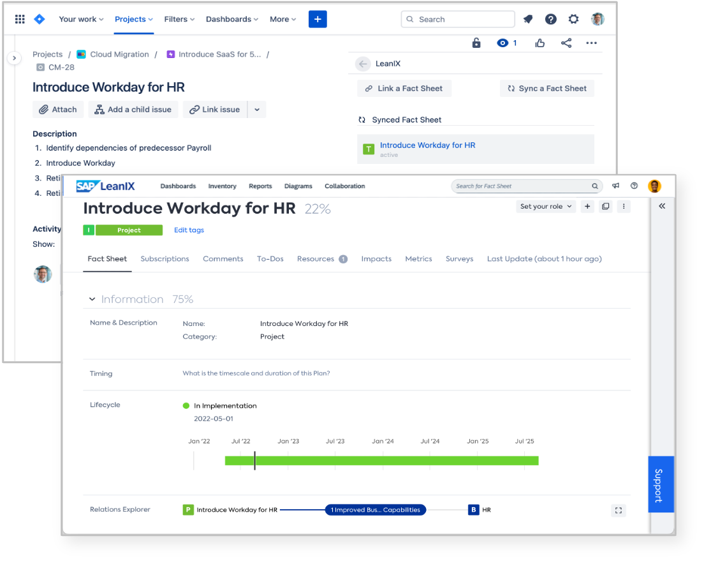
Task: Click the Link issue button
Action: pos(215,110)
